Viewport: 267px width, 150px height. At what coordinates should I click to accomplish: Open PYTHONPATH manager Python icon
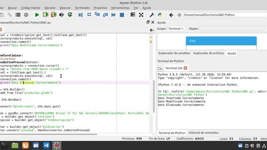pyautogui.click(x=160, y=15)
